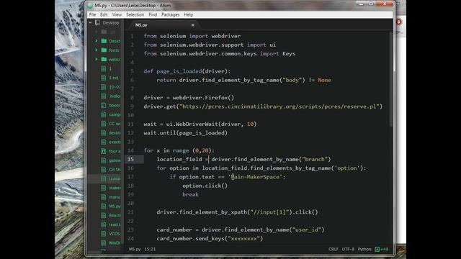
Task: Open the View menu
Action: point(117,14)
